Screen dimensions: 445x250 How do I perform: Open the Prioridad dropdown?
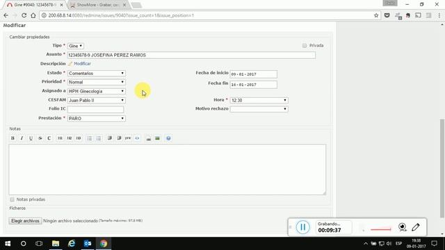pos(97,82)
